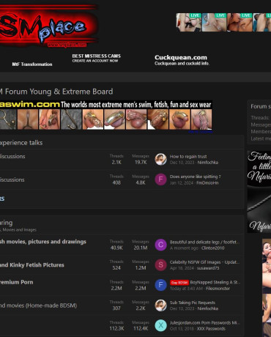Viewport: 271px width, 337px height.
Task: Open the movies (Home-made BDSM) forum
Action: (x=38, y=305)
